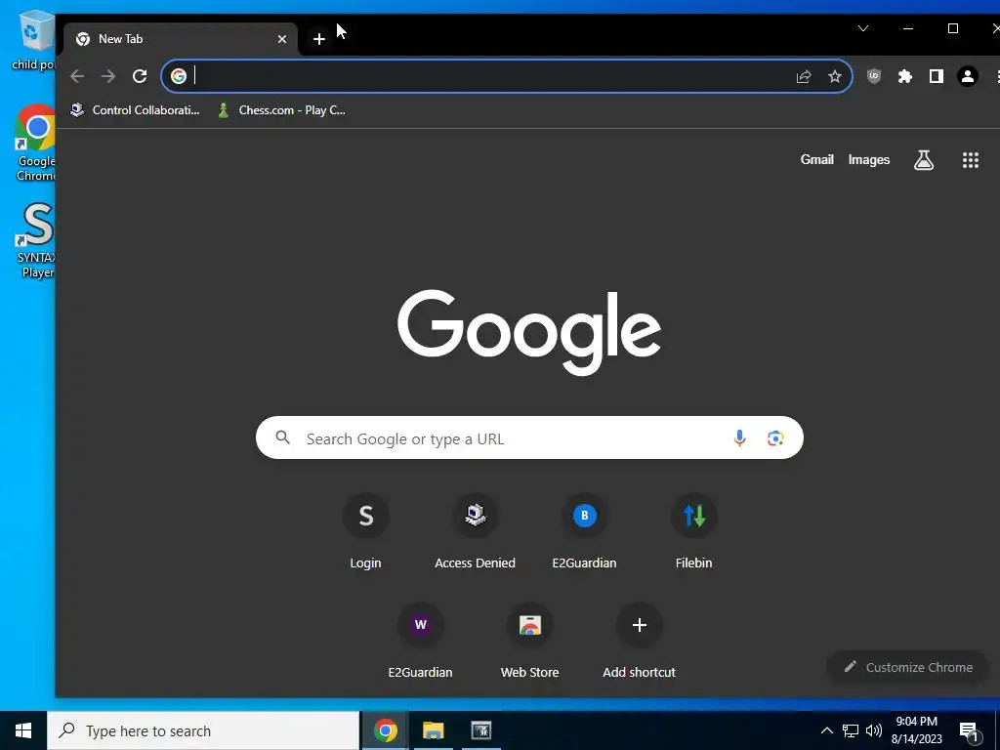The image size is (1000, 750).
Task: Click the Google search box
Action: point(529,438)
